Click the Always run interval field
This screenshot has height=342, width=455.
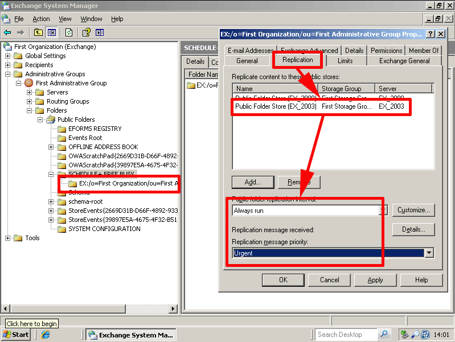[x=306, y=211]
